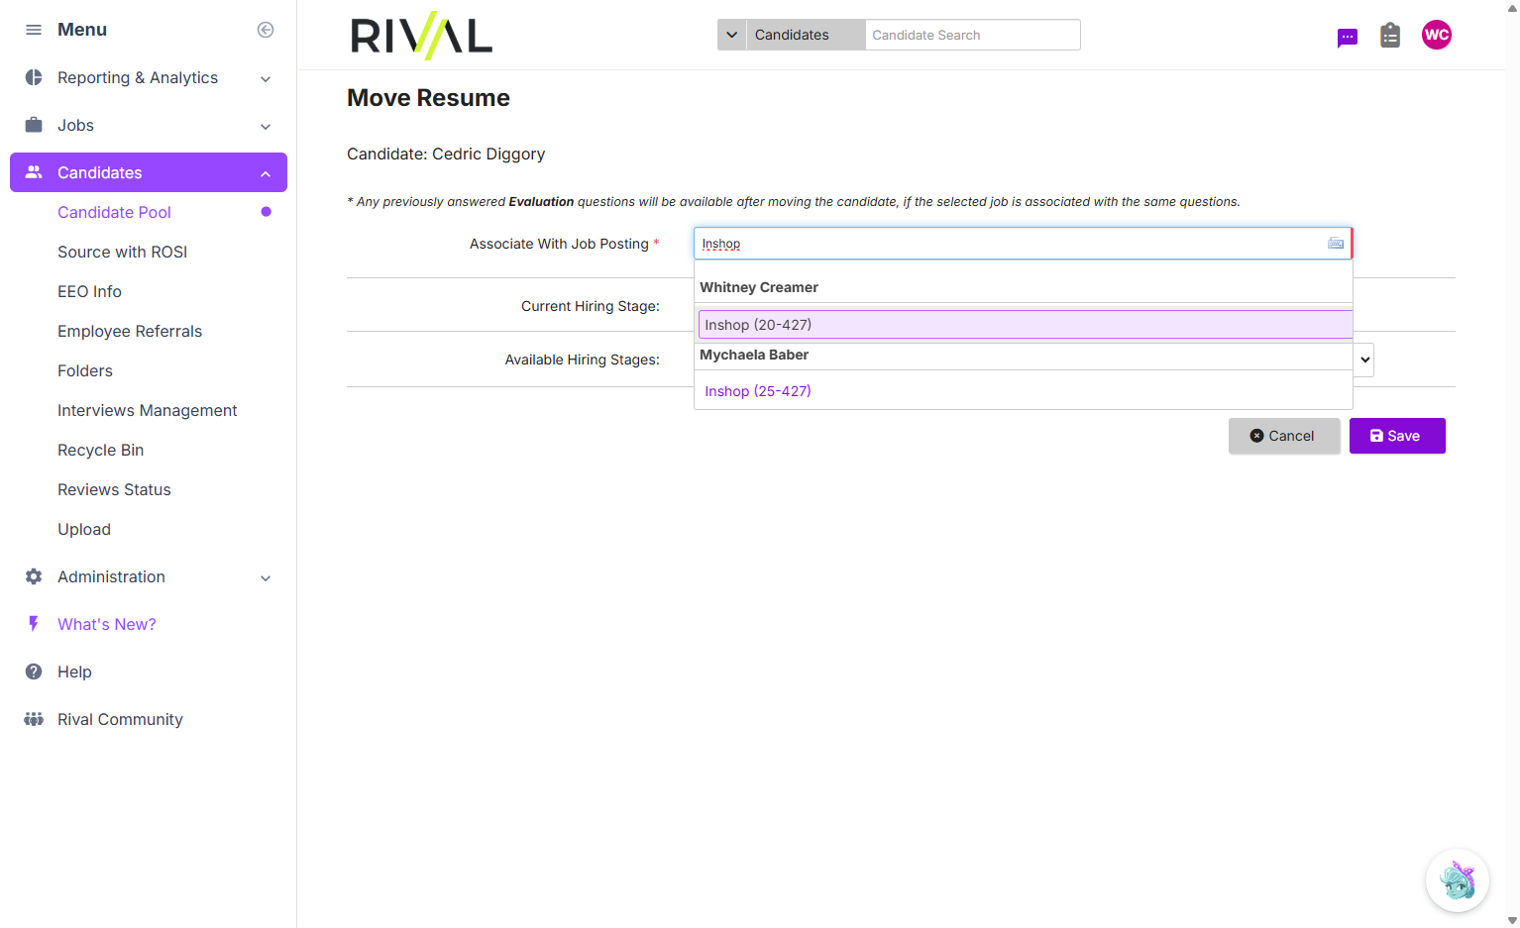Click the Jobs briefcase icon

(x=34, y=125)
